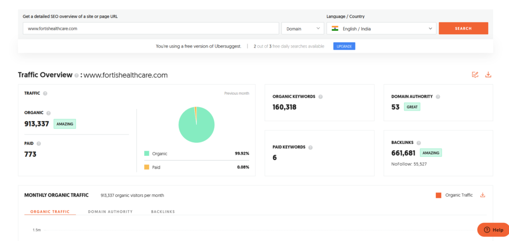The image size is (509, 241).
Task: Click the info icon beside DOMAIN AUTHORITY
Action: [x=438, y=97]
